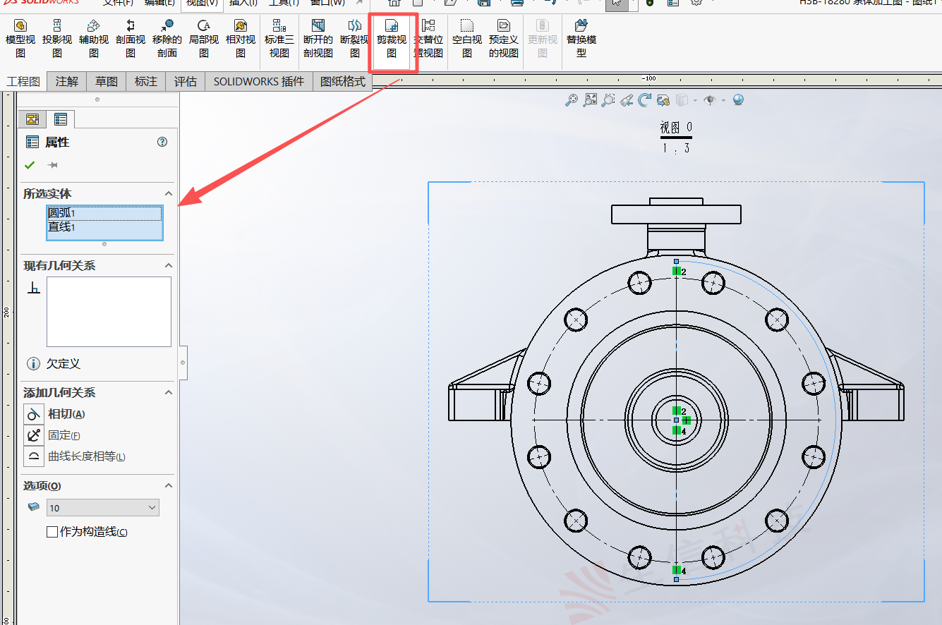Screen dimensions: 942x625
Task: Open the line thickness dropdown showing 10
Action: [103, 508]
